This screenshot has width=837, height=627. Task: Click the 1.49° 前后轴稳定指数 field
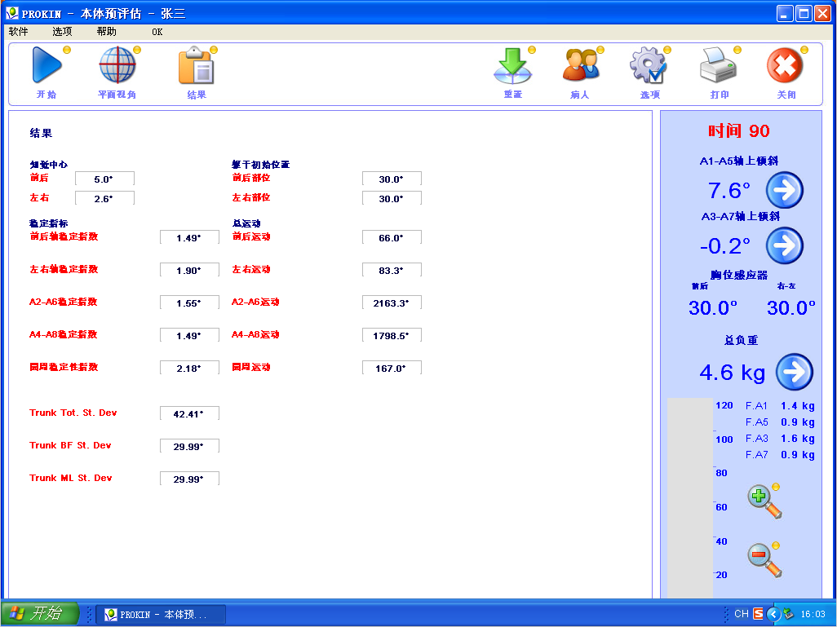pos(189,237)
